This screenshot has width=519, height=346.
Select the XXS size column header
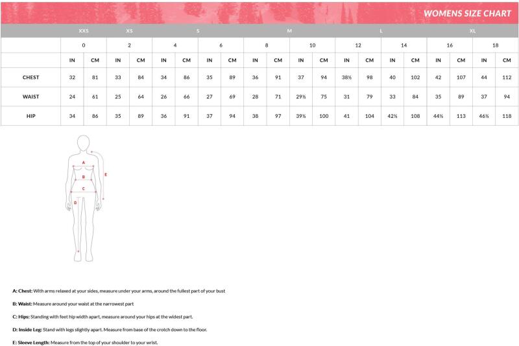click(83, 30)
